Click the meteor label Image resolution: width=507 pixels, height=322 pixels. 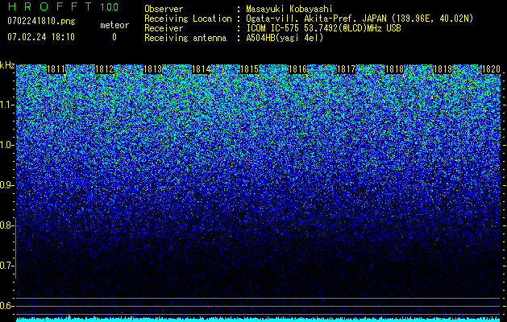114,25
